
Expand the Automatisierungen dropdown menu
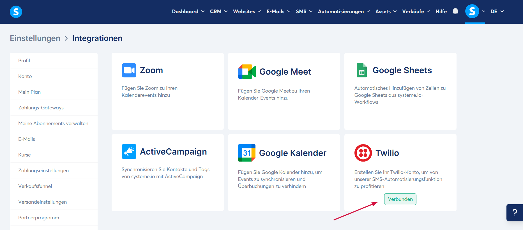(x=344, y=12)
